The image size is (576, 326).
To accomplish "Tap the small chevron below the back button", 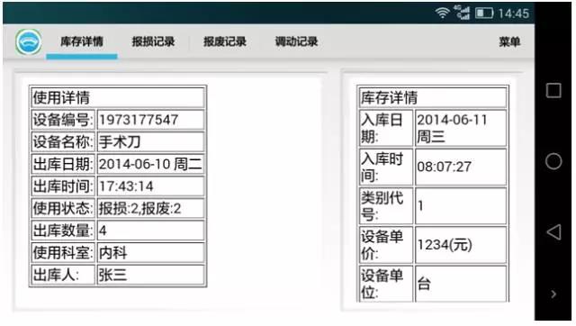I will [553, 294].
